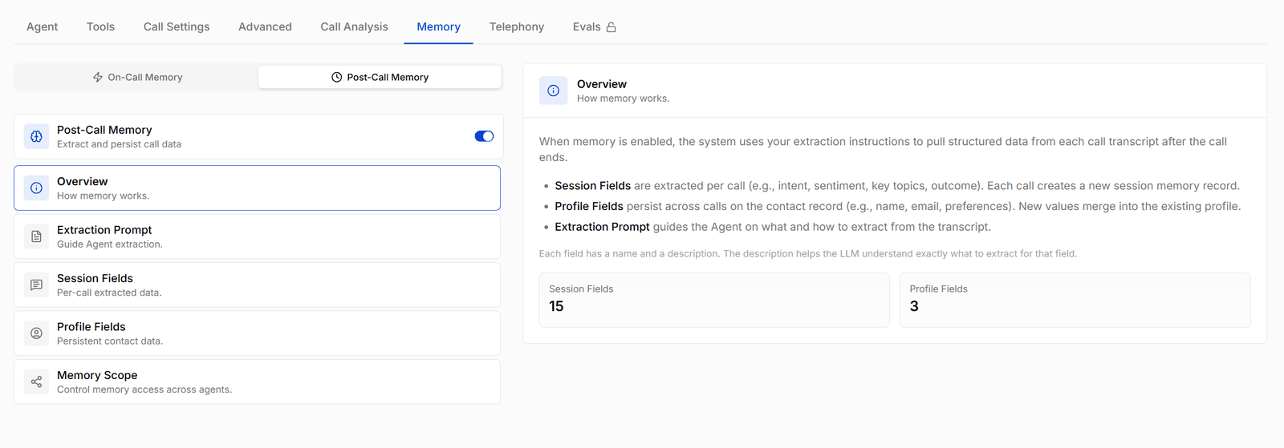Select the Memory tab
This screenshot has width=1284, height=448.
point(438,26)
